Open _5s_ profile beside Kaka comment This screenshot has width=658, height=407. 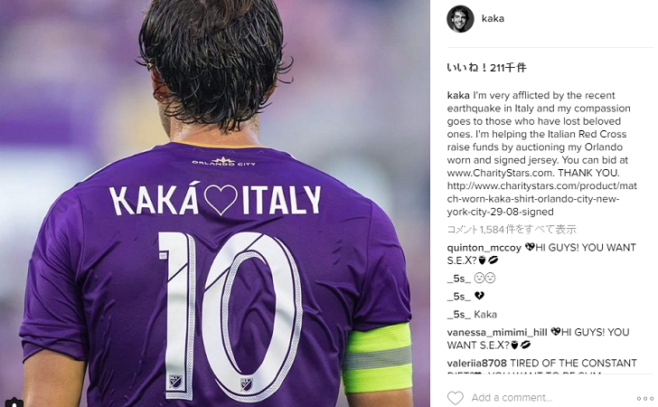(x=458, y=315)
